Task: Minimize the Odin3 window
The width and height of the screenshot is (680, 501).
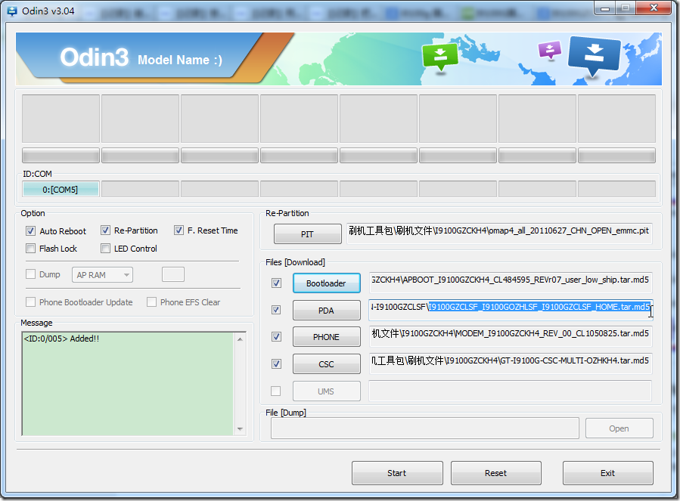Action: 605,8
